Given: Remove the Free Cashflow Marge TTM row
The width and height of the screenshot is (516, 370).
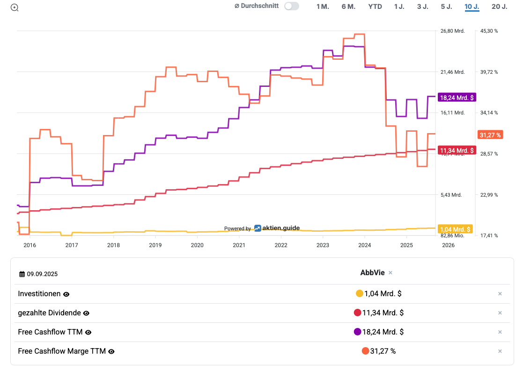Looking at the screenshot, I should 500,351.
